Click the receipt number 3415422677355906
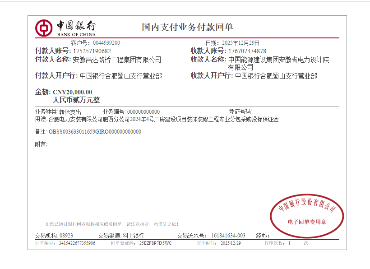370x269 pixels. pyautogui.click(x=77, y=243)
